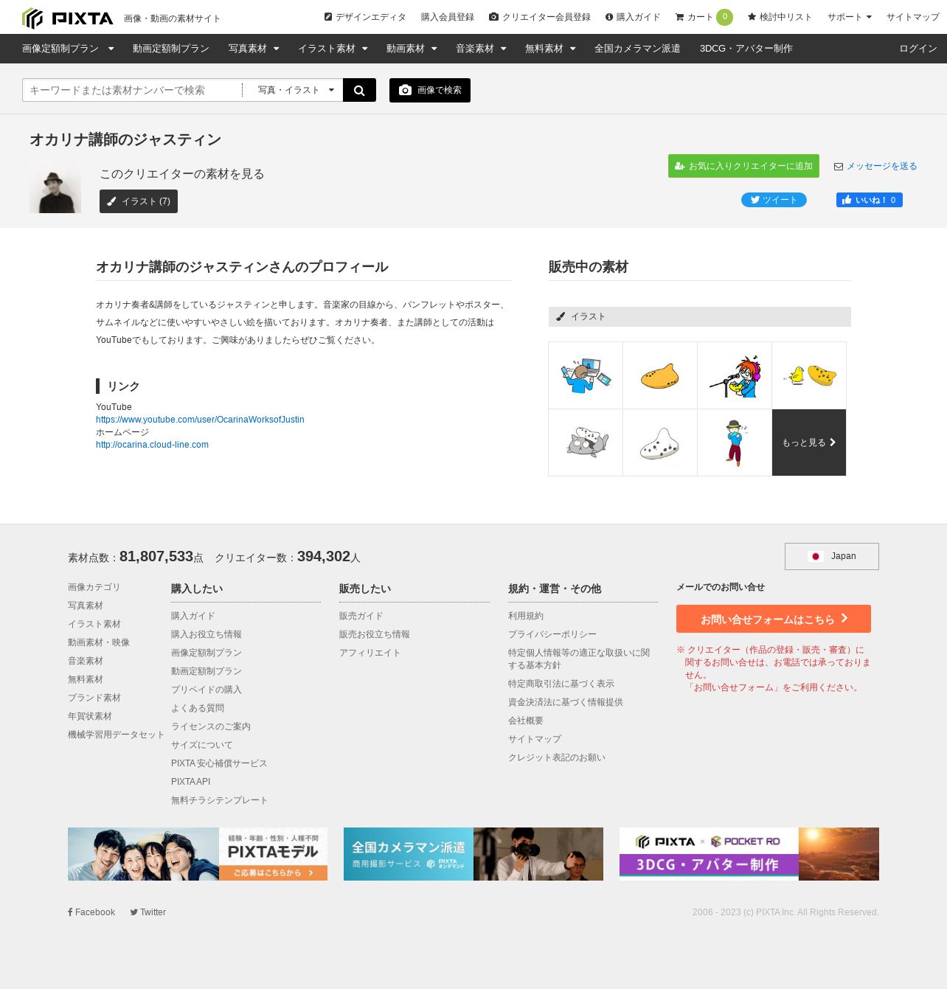Click the イラスト section header bar
947x989 pixels.
point(700,316)
